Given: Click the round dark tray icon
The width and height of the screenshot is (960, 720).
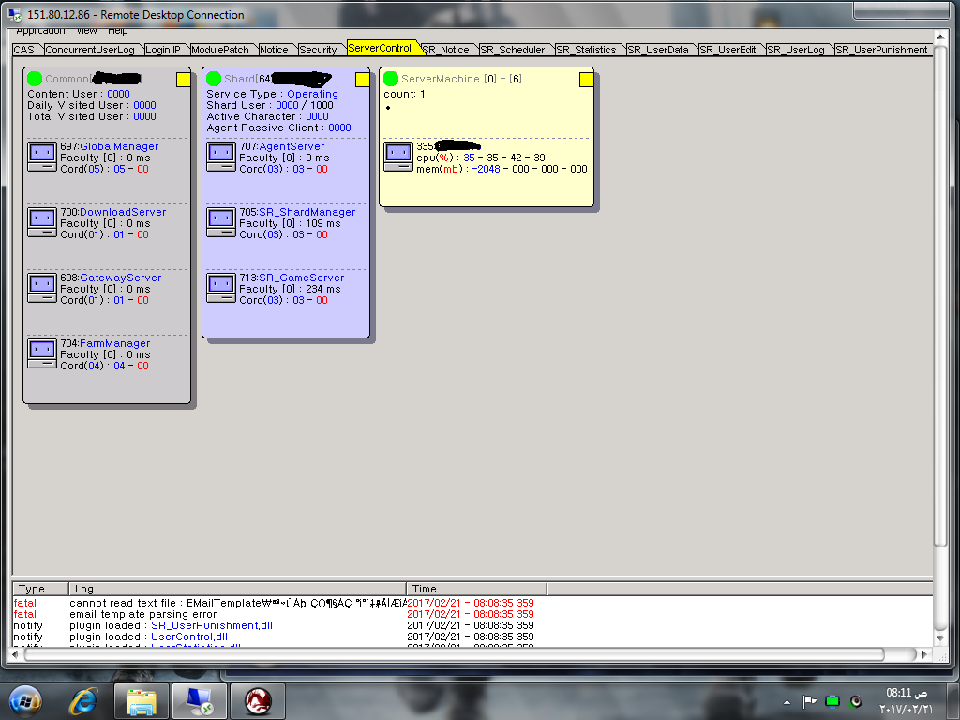Looking at the screenshot, I should [x=856, y=701].
